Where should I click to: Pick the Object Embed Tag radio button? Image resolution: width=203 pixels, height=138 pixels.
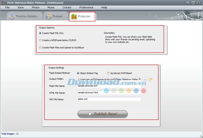click(x=78, y=73)
